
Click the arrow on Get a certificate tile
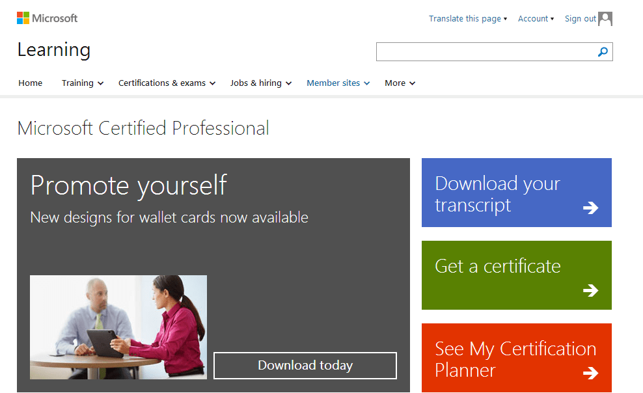590,290
